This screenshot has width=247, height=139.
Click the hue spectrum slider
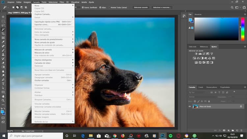tap(243, 29)
